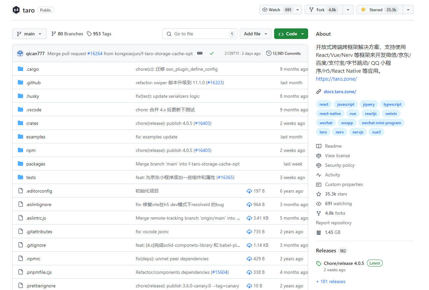This screenshot has height=290, width=429.
Task: Open the packages folder
Action: click(36, 164)
